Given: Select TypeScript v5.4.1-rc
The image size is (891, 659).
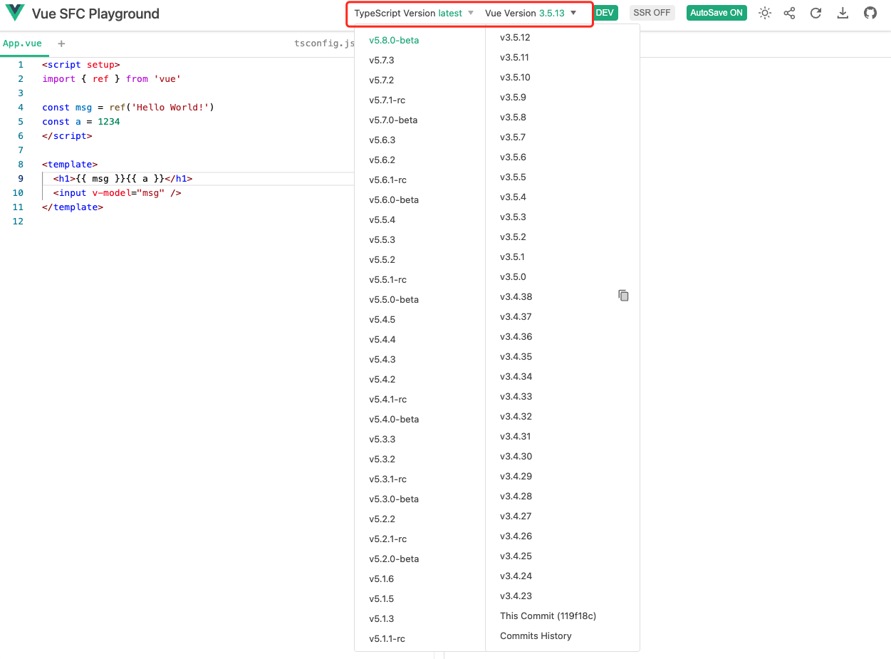Looking at the screenshot, I should (x=387, y=400).
